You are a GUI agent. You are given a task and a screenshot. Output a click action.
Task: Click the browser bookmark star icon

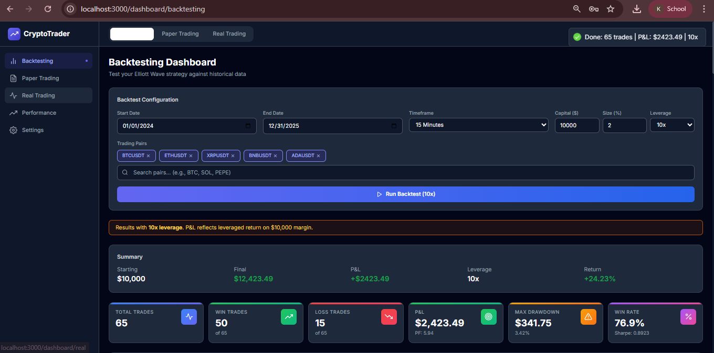coord(610,9)
